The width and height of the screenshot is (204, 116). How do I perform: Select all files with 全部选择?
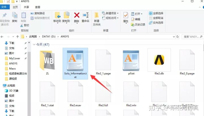coord(156,13)
